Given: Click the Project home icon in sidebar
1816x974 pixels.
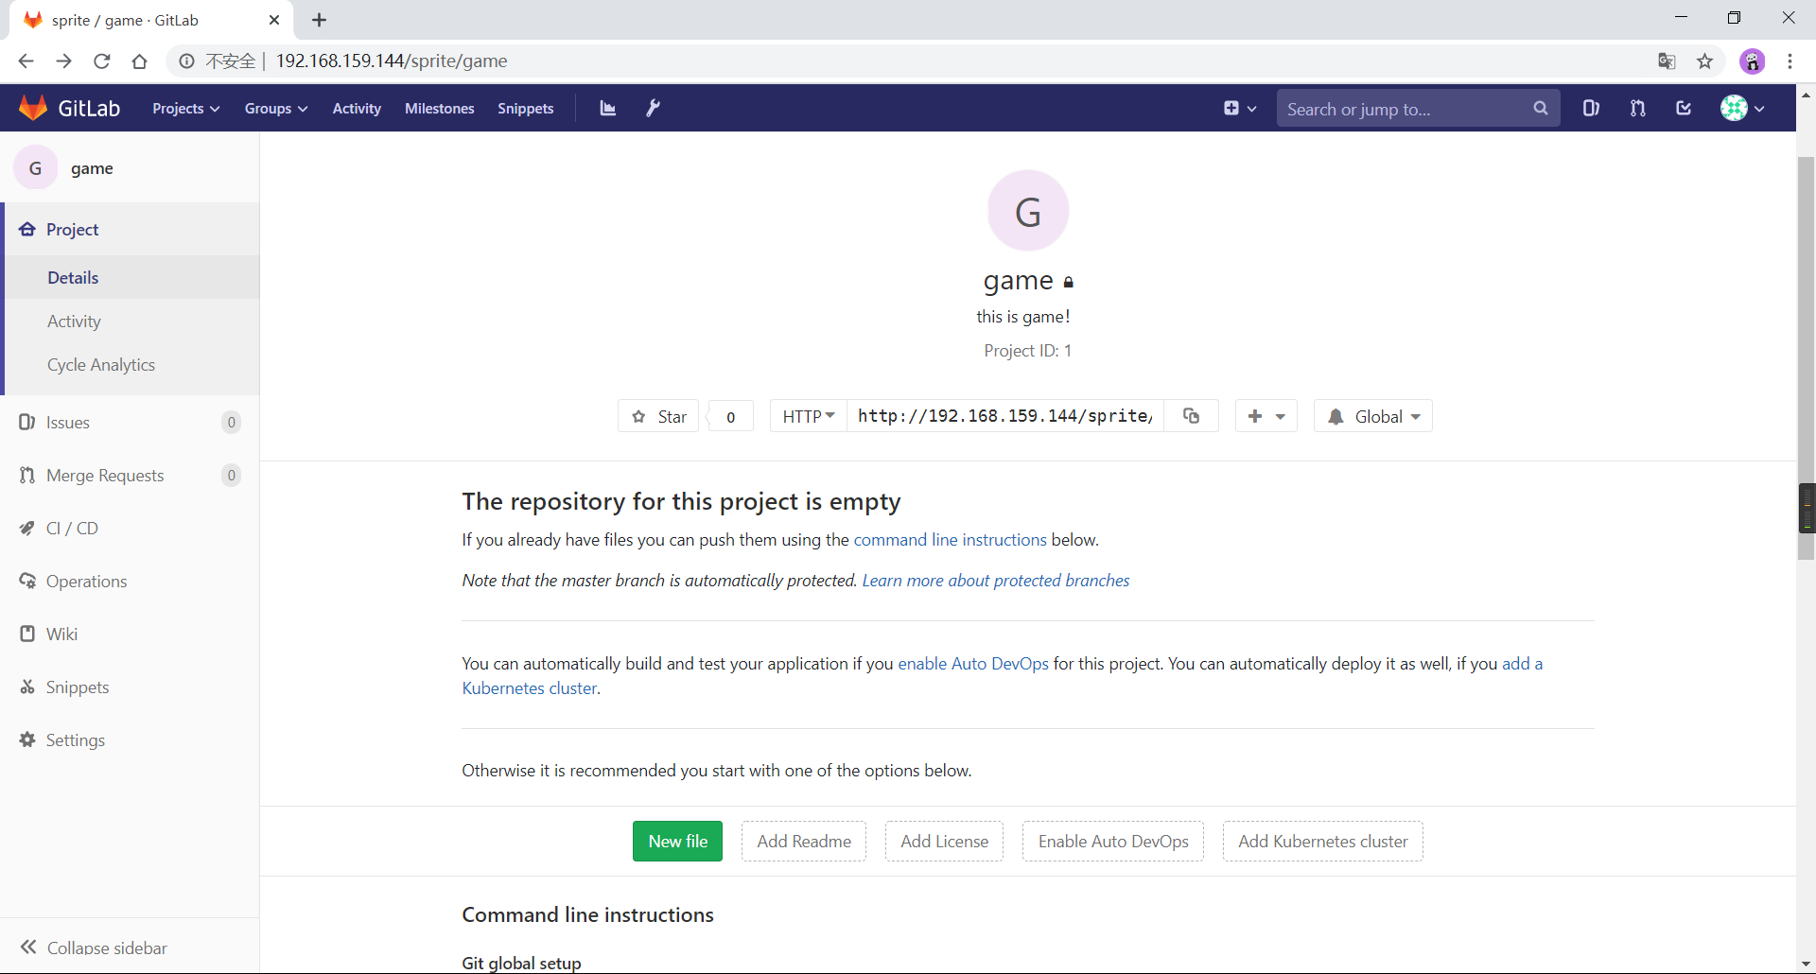Looking at the screenshot, I should [x=27, y=229].
